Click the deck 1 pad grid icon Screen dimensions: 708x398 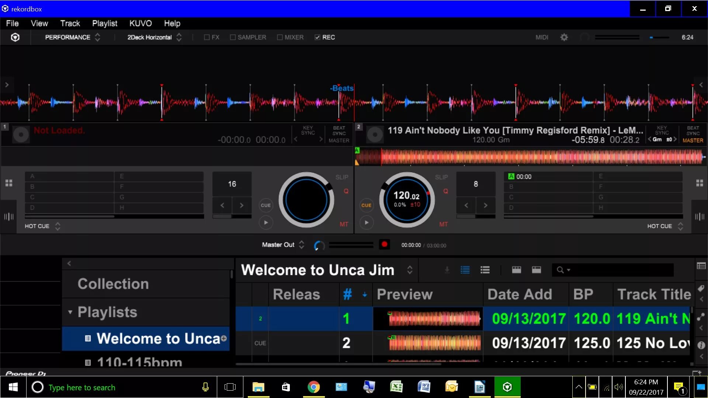pyautogui.click(x=9, y=183)
